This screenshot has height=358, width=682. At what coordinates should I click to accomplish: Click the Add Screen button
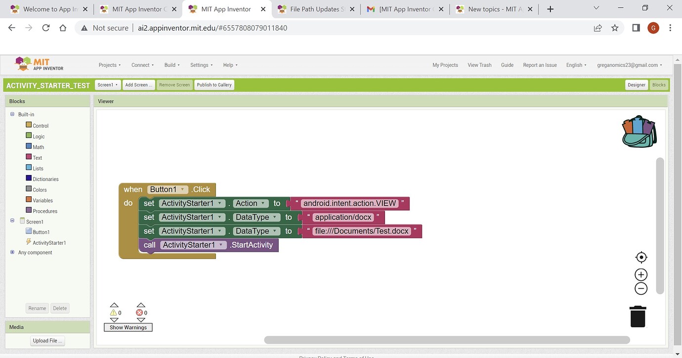(x=138, y=85)
